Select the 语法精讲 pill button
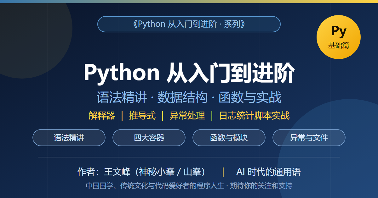This screenshot has height=198, width=378. tap(69, 138)
